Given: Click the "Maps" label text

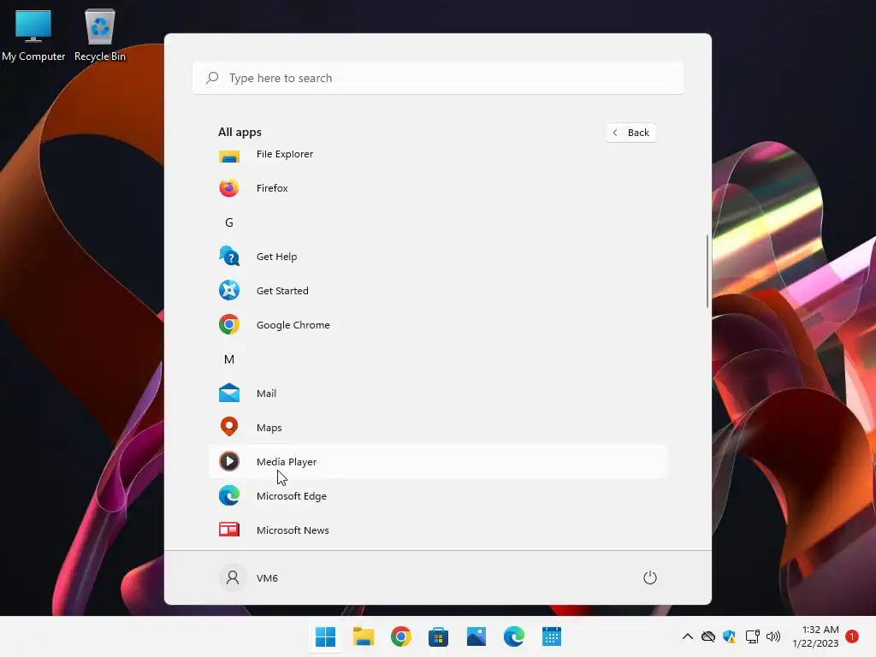Looking at the screenshot, I should click(269, 428).
